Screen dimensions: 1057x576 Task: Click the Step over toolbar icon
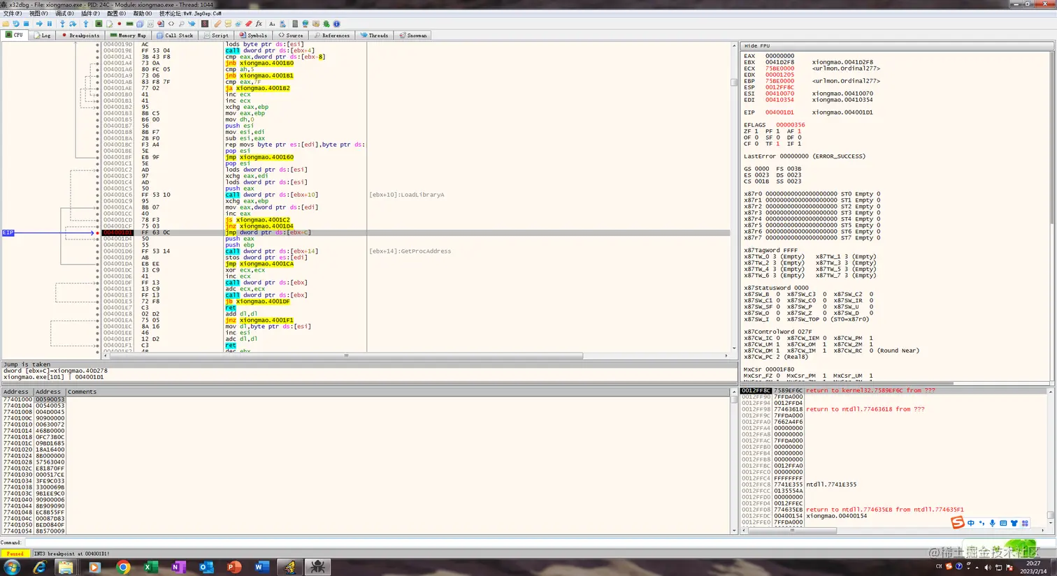(73, 24)
